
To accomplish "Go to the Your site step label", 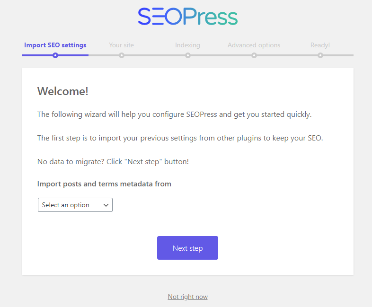I will point(121,45).
